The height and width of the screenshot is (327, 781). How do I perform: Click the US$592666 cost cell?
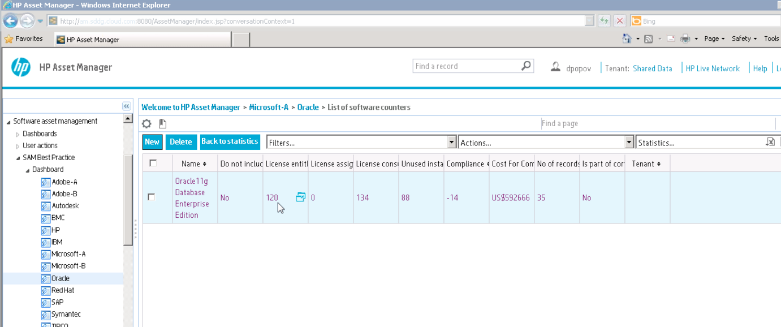click(x=511, y=197)
